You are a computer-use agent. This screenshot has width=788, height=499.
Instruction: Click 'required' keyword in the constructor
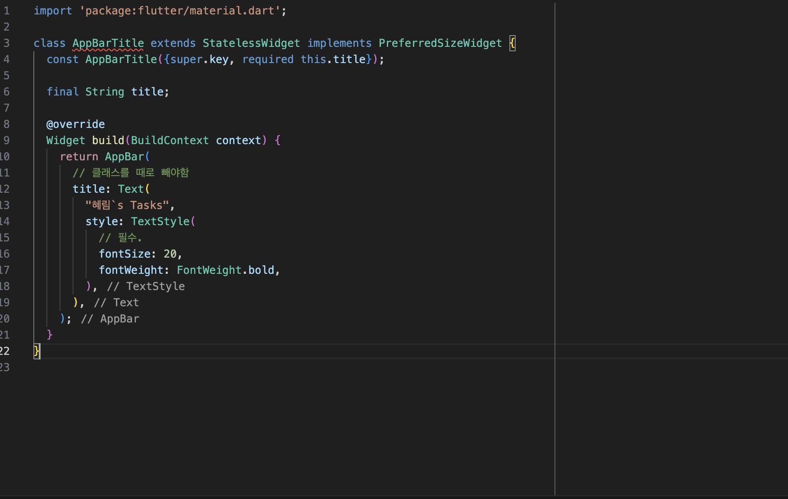[268, 59]
